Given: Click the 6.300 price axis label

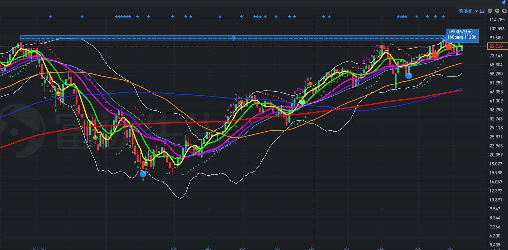Looking at the screenshot, I should (495, 236).
